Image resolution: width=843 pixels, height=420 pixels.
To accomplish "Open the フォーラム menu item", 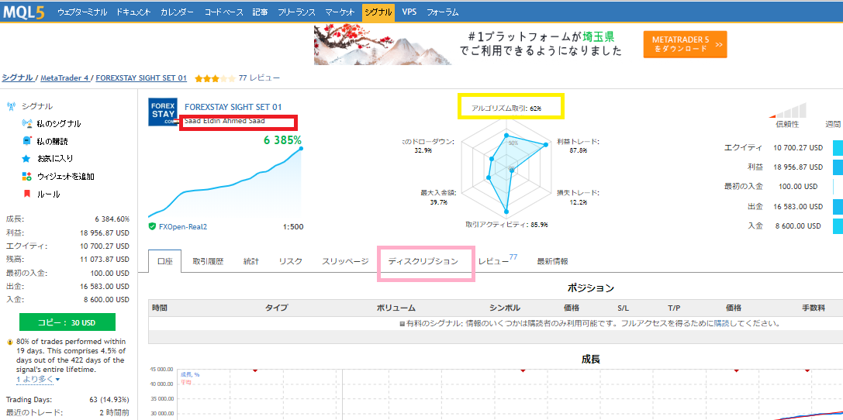I will (x=443, y=12).
